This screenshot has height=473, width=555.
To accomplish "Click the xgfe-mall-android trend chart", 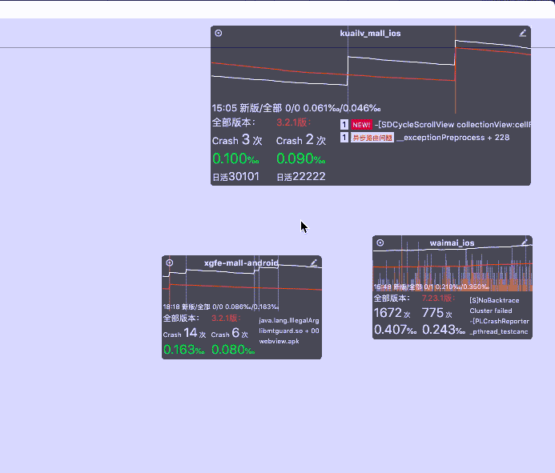I will [x=242, y=285].
